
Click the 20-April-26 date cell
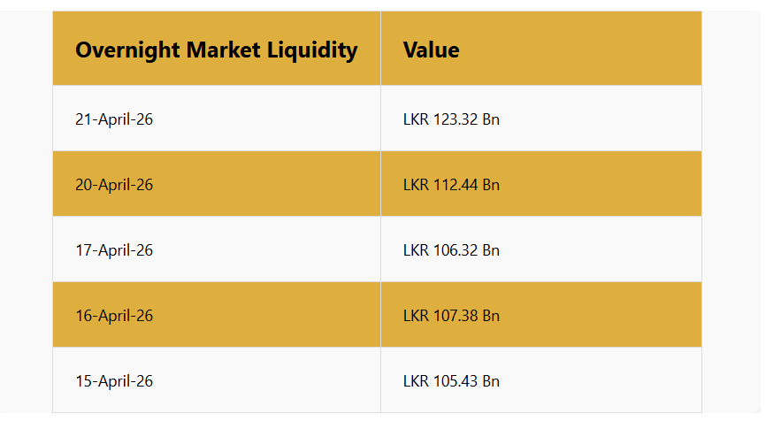coord(114,184)
